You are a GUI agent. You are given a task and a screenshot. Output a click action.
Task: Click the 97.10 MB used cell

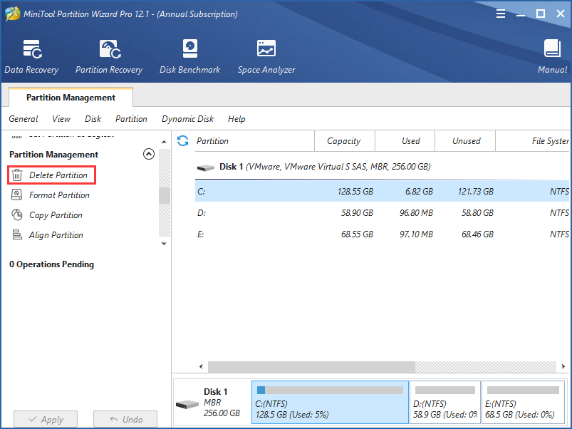pyautogui.click(x=416, y=234)
